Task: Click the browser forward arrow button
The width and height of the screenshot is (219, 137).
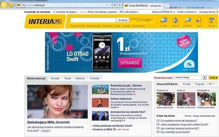Action: tap(11, 5)
